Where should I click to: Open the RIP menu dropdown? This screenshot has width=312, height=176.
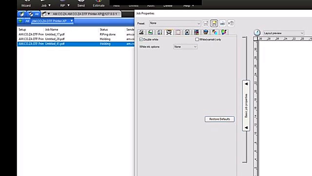tap(65, 4)
